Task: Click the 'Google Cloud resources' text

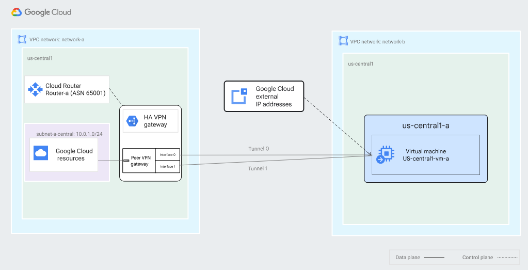Action: coord(74,154)
